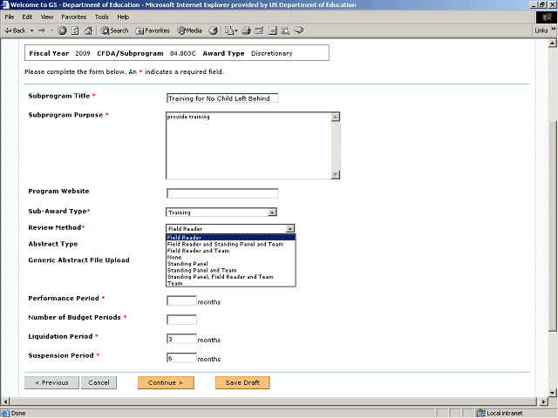Click Subprogram Purpose scrollbar down arrow
558x418 pixels.
(x=336, y=174)
